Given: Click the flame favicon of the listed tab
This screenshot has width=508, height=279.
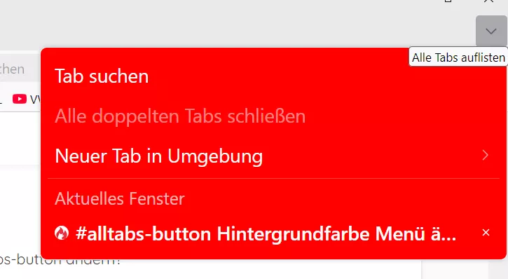Looking at the screenshot, I should (x=62, y=233).
